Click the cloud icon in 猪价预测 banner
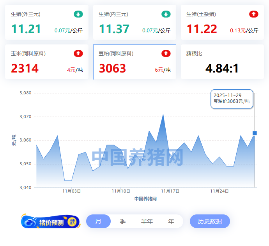Image resolution: width=269 pixels, height=246 pixels. click(x=30, y=222)
